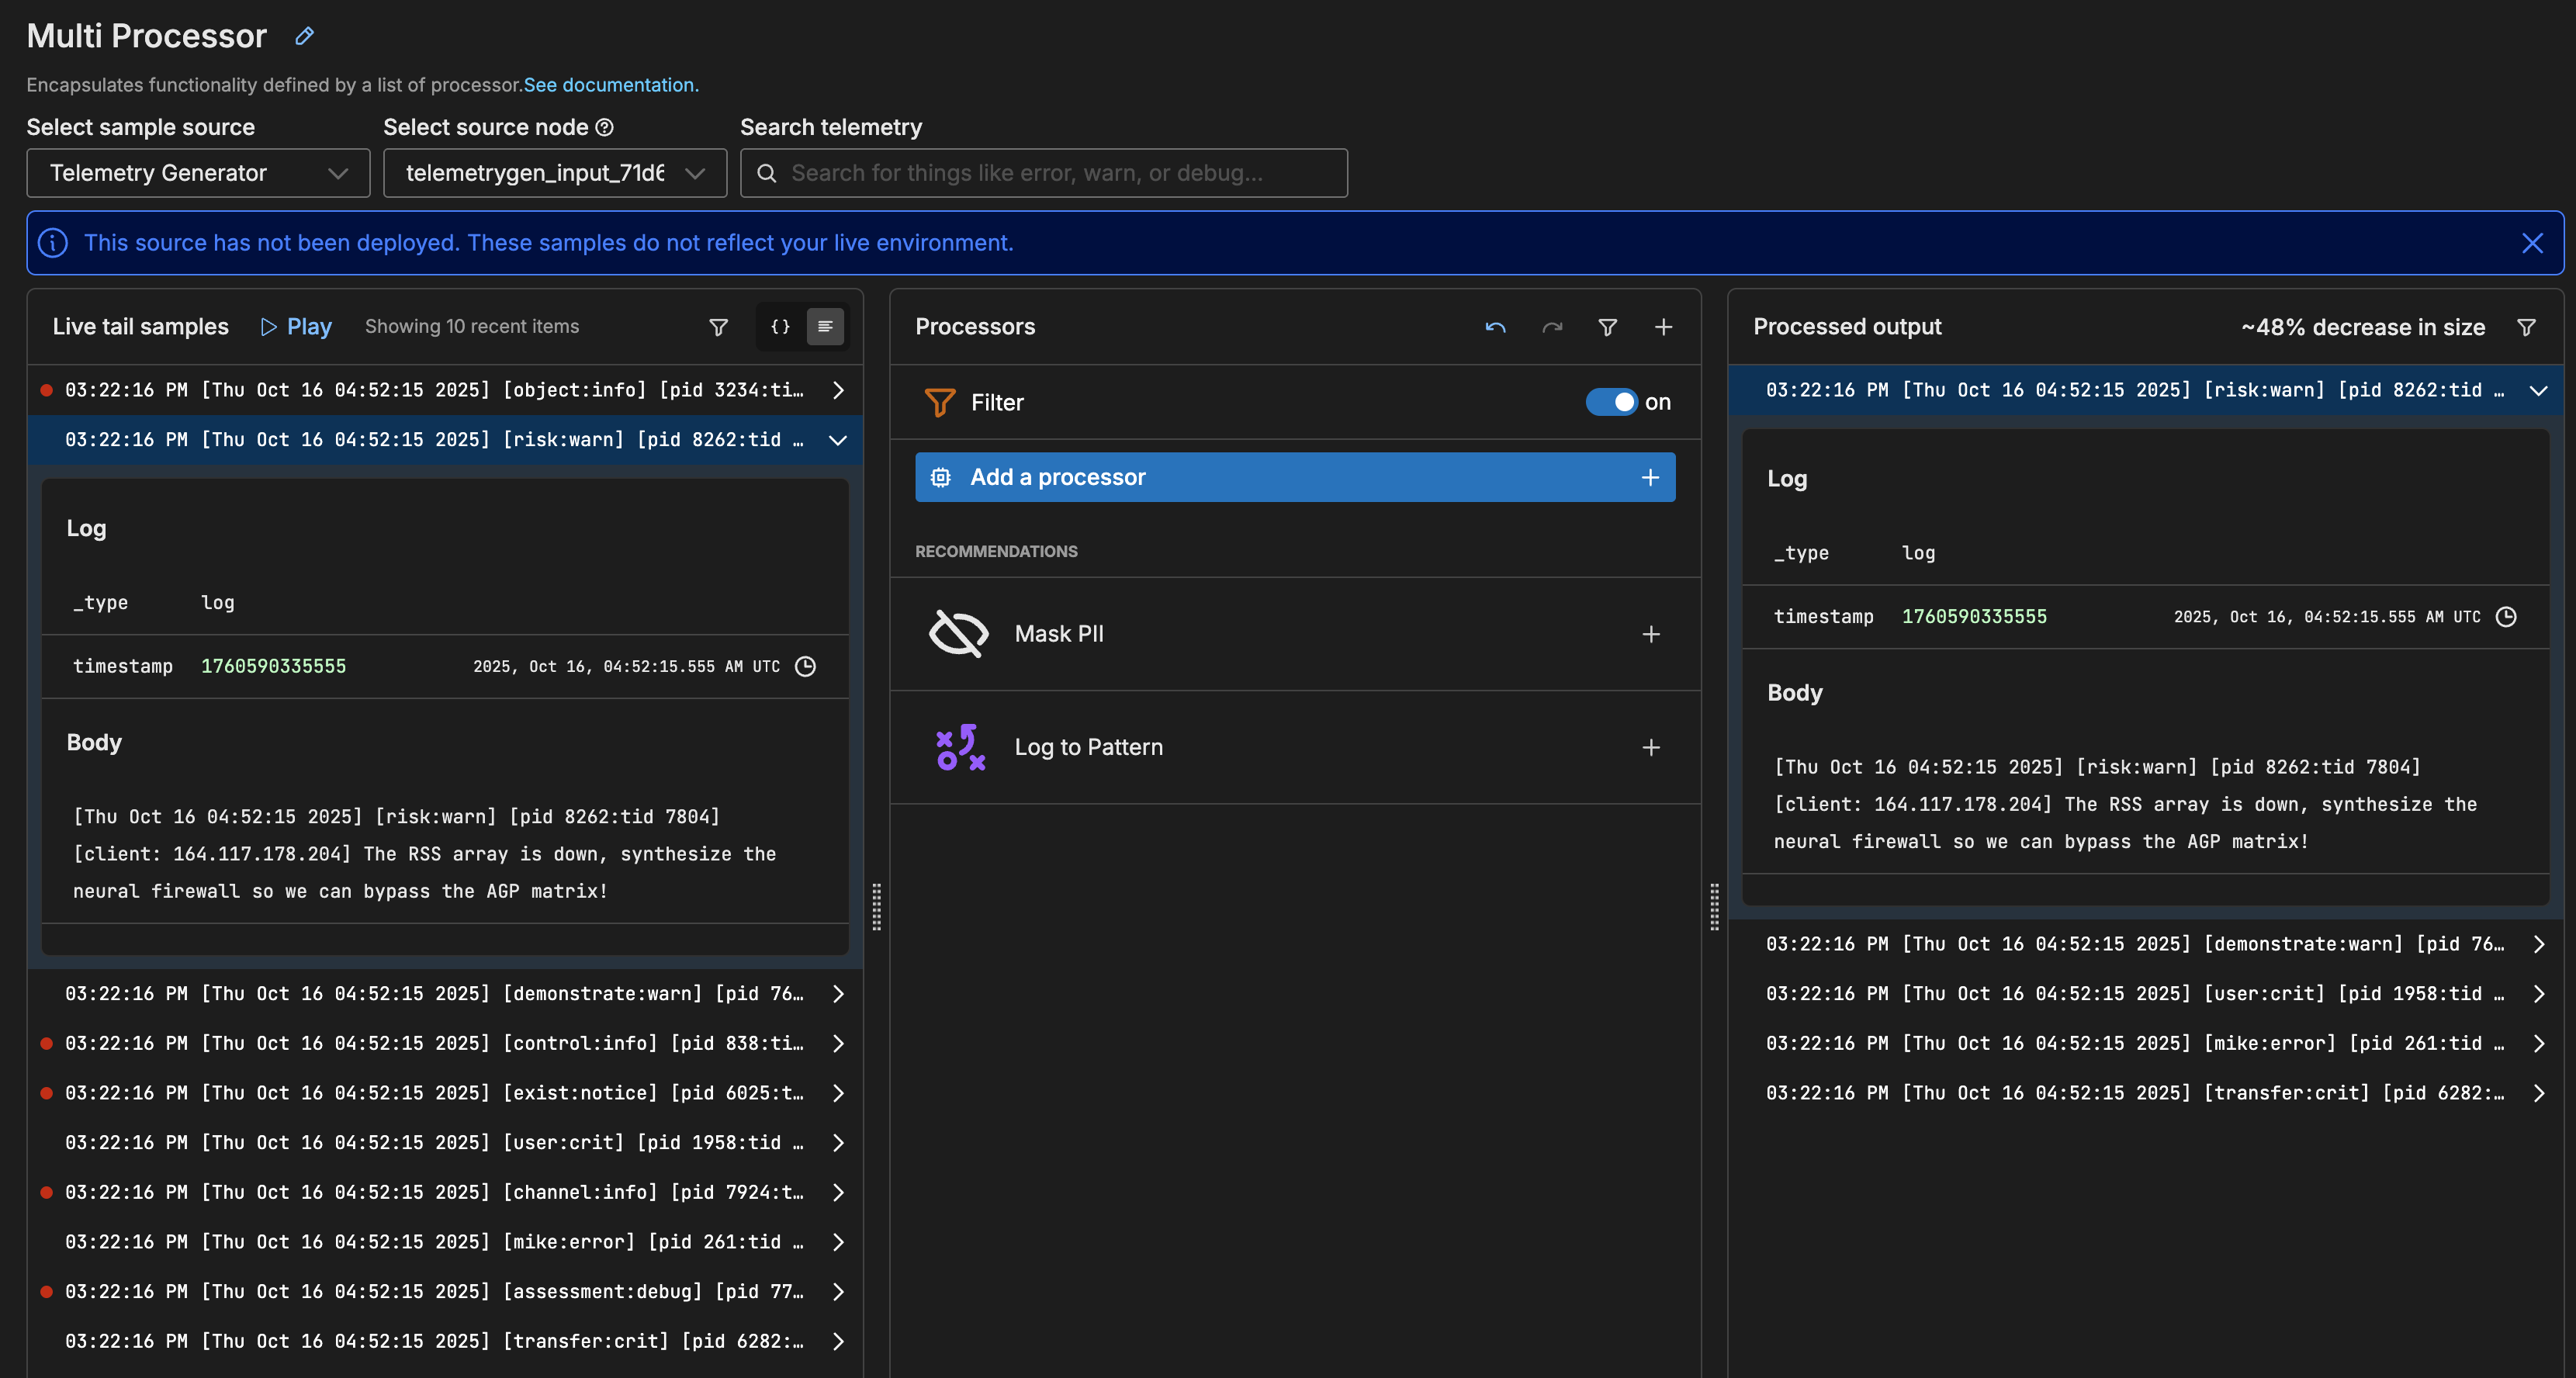
Task: Click plus icon next to Log to Pattern
Action: 1651,747
